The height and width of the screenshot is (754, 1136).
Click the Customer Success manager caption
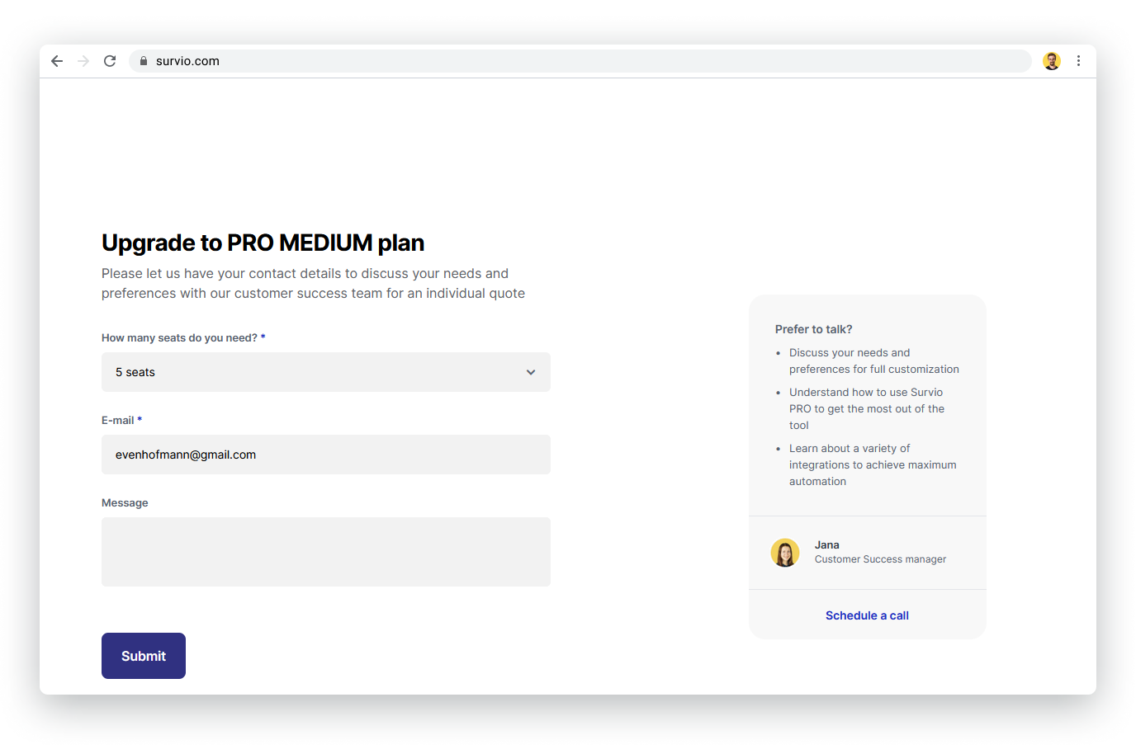point(880,559)
